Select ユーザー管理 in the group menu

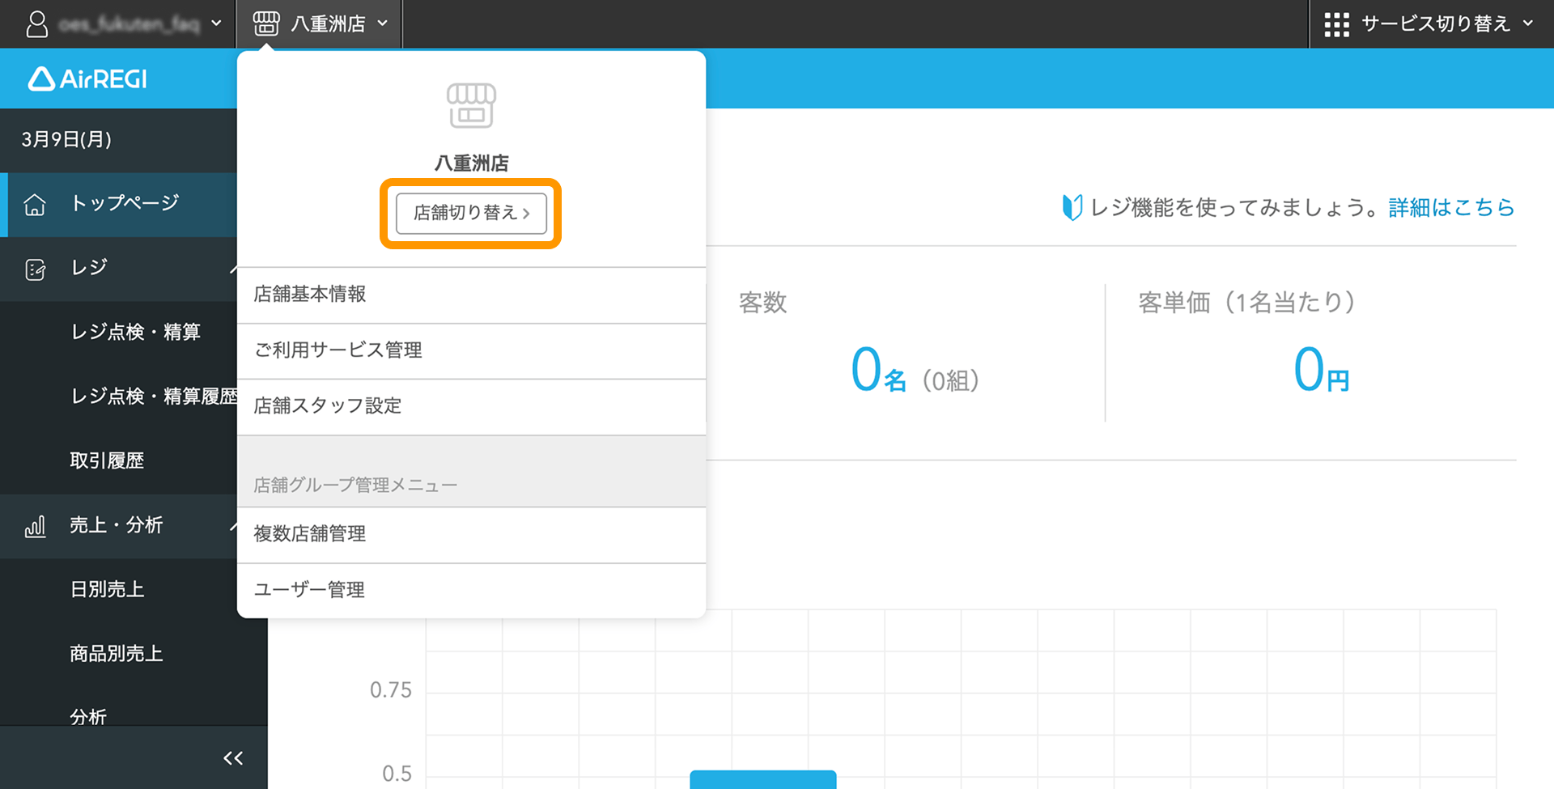471,590
